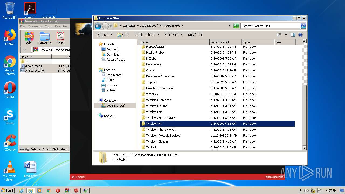
Task: Open the Organize dropdown menu
Action: click(104, 35)
